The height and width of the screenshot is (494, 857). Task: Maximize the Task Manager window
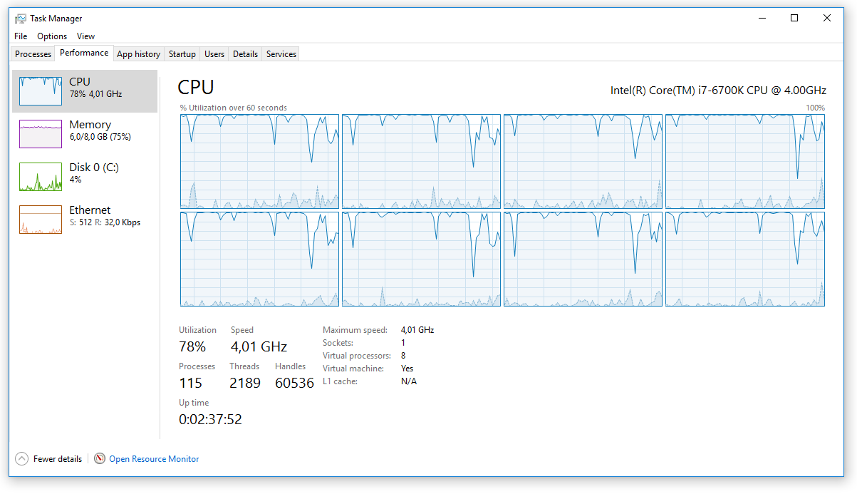pyautogui.click(x=794, y=19)
